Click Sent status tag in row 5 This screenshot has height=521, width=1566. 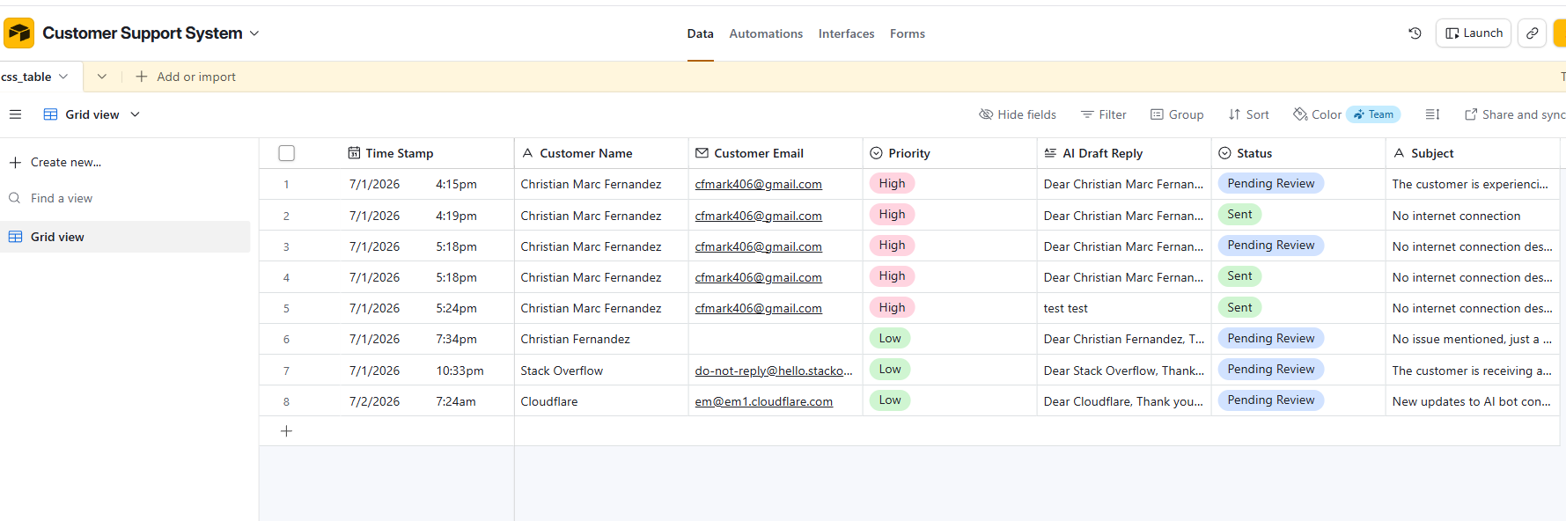point(1239,307)
